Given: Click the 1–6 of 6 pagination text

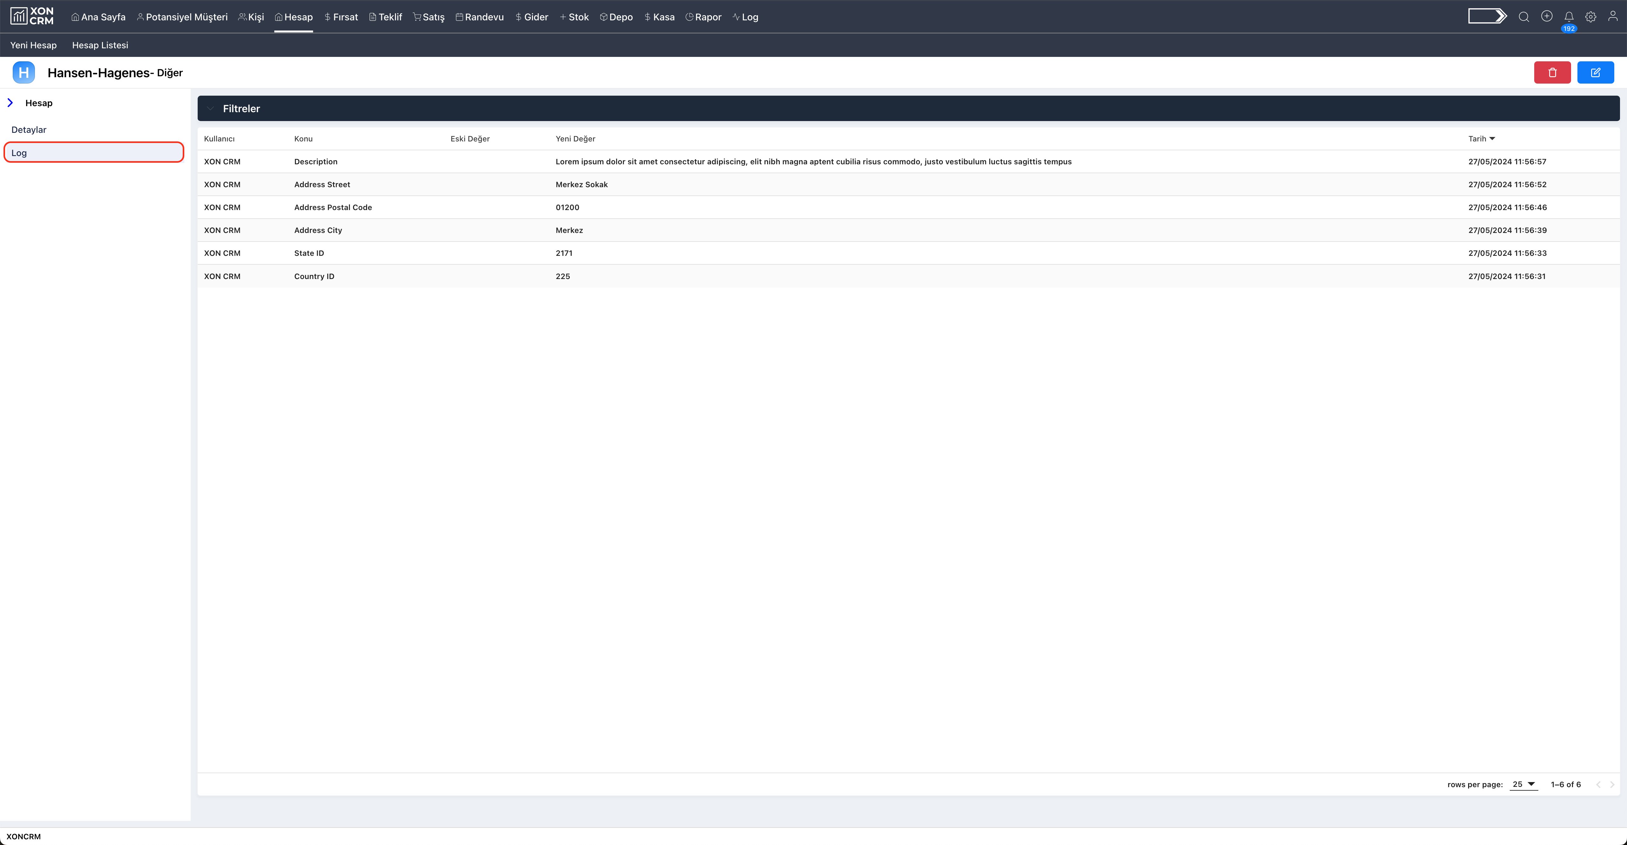Looking at the screenshot, I should (1566, 784).
